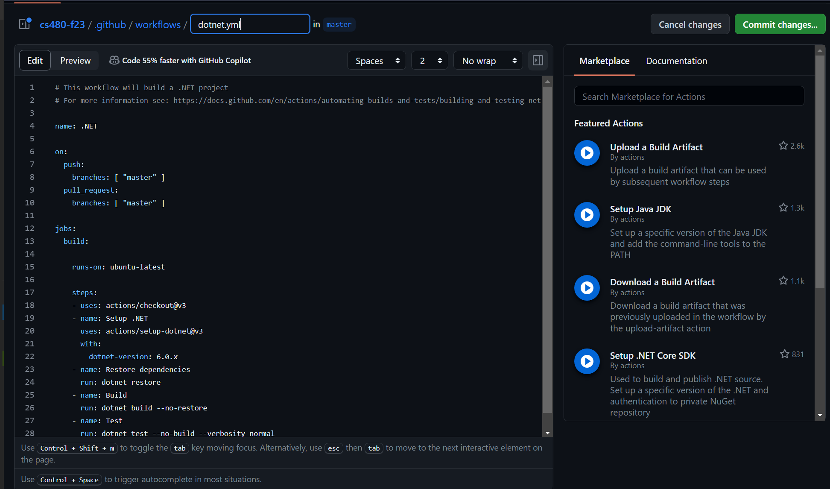Switch to the Preview tab
This screenshot has width=830, height=489.
(x=75, y=60)
